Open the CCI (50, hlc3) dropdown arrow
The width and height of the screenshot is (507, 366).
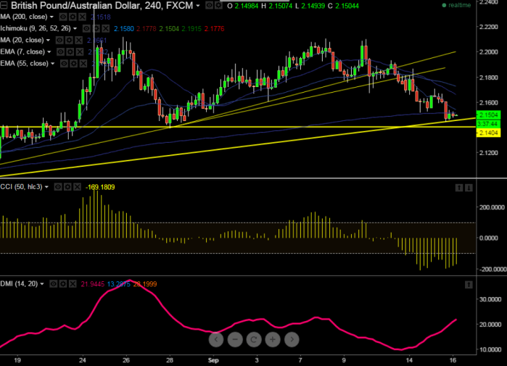[47, 187]
